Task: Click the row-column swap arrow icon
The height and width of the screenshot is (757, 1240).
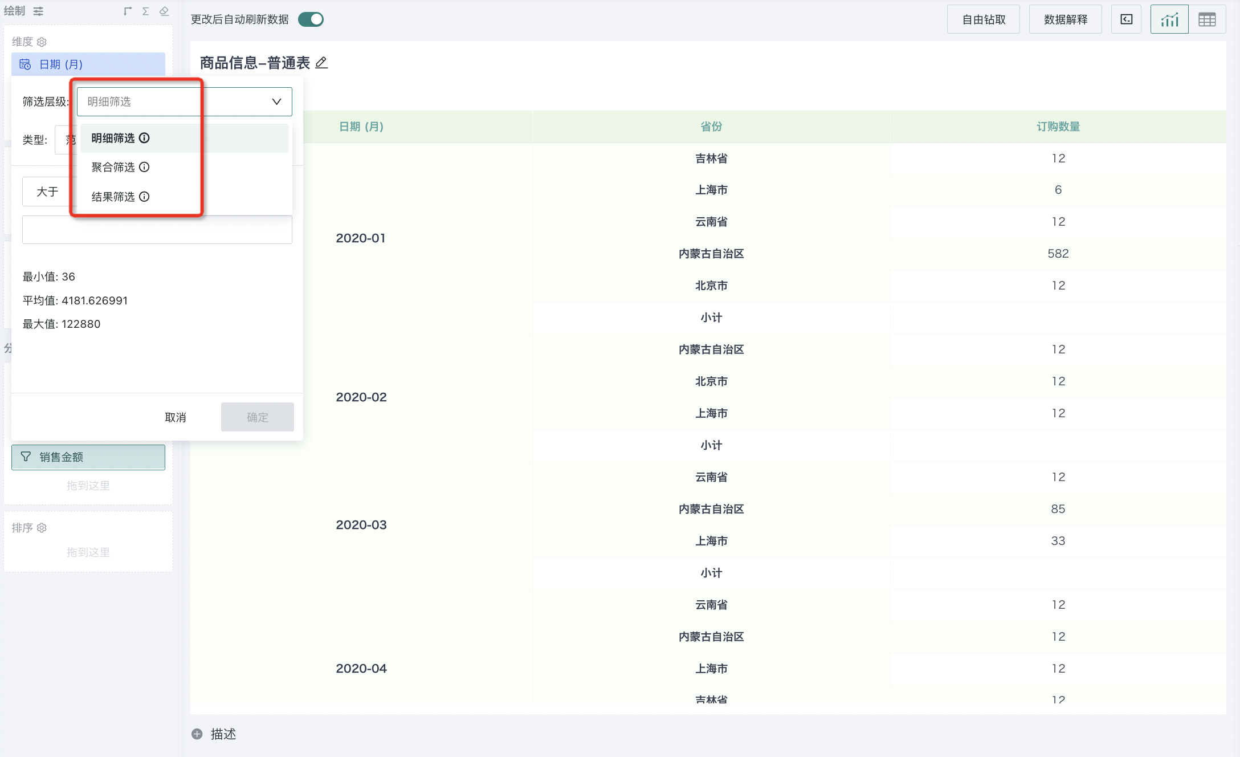Action: coord(128,11)
